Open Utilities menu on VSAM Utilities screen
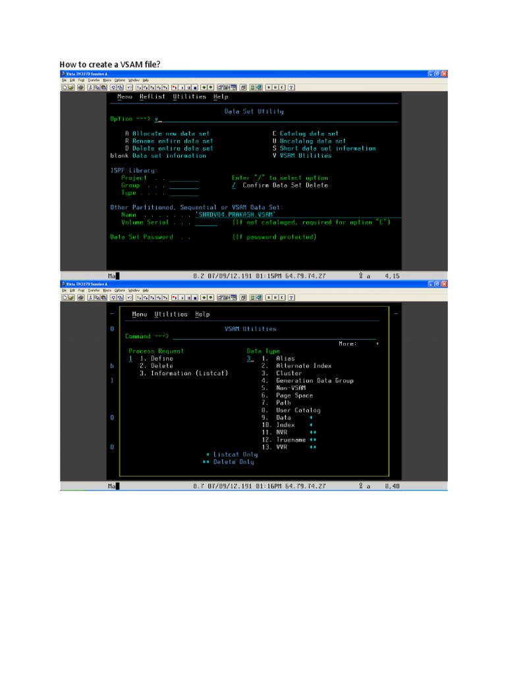Screen dimensions: 506x674 click(x=171, y=314)
